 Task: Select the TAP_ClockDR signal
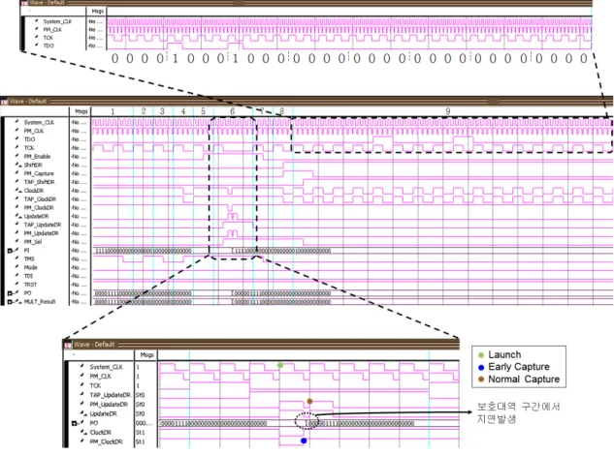point(40,199)
